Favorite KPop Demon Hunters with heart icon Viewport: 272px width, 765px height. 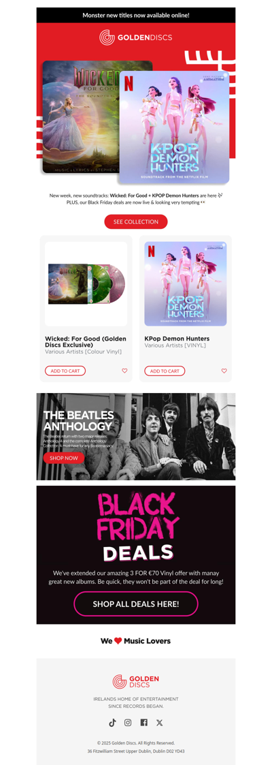point(224,371)
